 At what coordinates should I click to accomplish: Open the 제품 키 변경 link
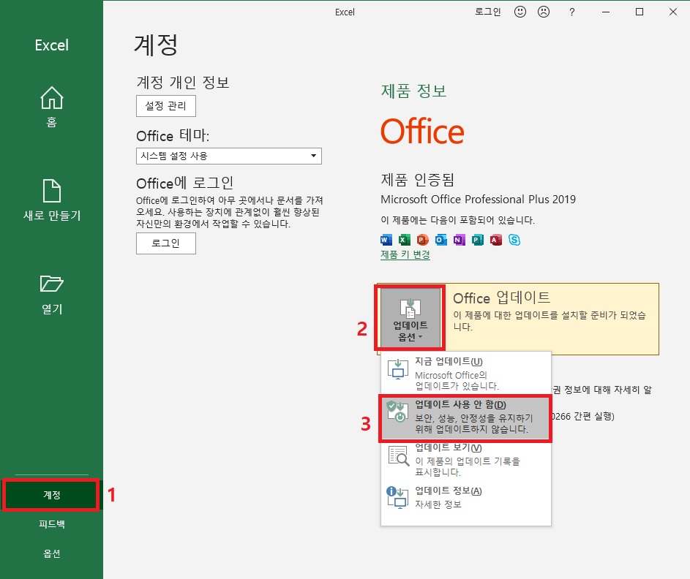[x=405, y=254]
